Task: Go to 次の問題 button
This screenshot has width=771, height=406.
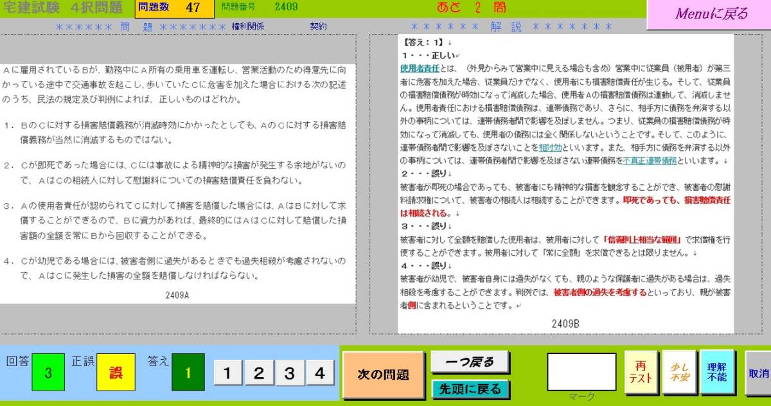Action: tap(383, 375)
